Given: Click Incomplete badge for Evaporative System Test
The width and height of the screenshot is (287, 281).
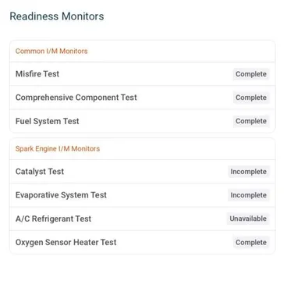Looking at the screenshot, I should tap(248, 195).
